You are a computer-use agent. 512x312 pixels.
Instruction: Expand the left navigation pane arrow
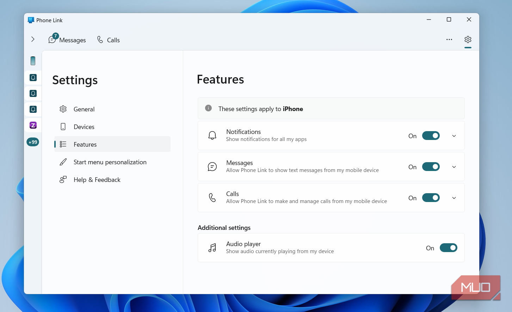33,39
